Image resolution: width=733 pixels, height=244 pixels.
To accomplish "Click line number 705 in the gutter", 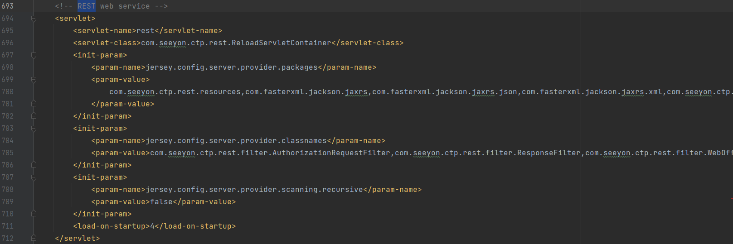I will 8,153.
